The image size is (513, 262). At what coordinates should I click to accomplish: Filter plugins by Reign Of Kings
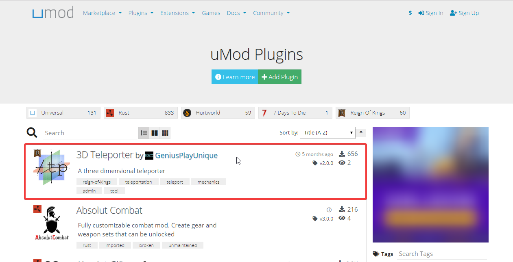click(373, 113)
